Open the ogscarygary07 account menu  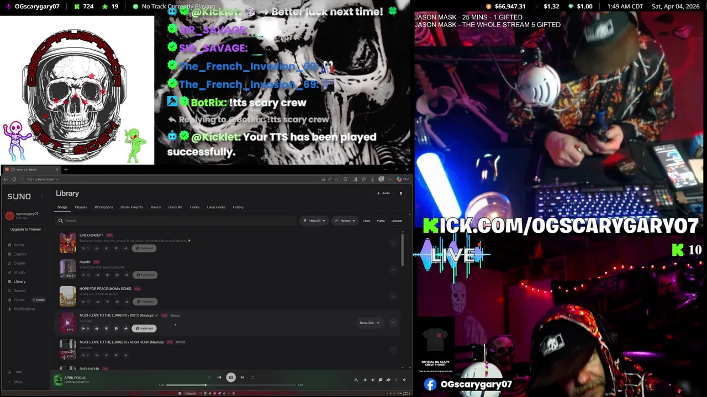(25, 216)
